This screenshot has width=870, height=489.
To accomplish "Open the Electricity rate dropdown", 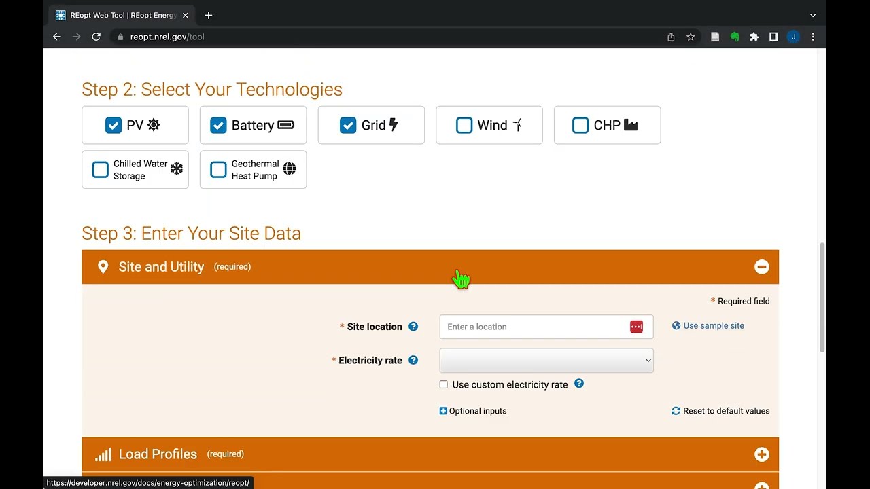I will [546, 361].
